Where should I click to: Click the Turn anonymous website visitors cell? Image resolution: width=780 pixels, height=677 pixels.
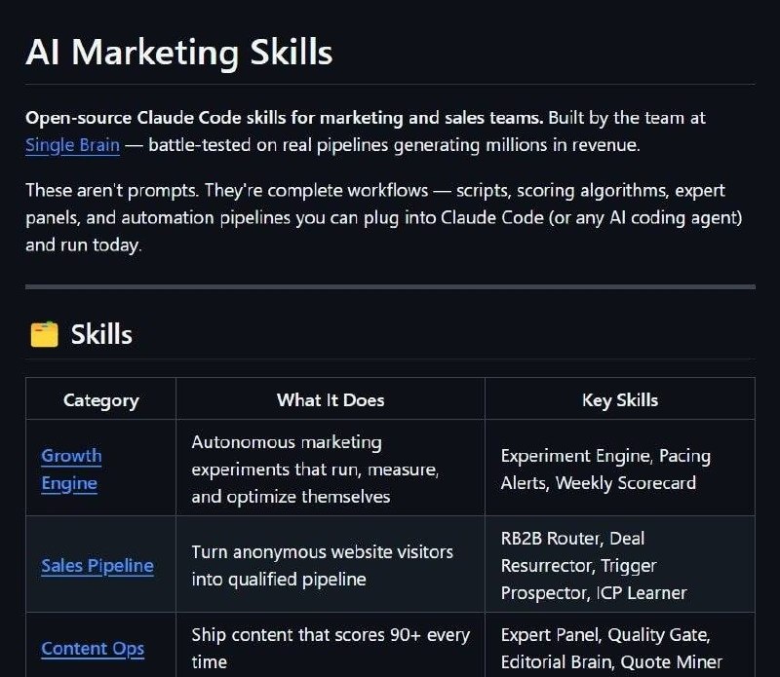coord(331,565)
